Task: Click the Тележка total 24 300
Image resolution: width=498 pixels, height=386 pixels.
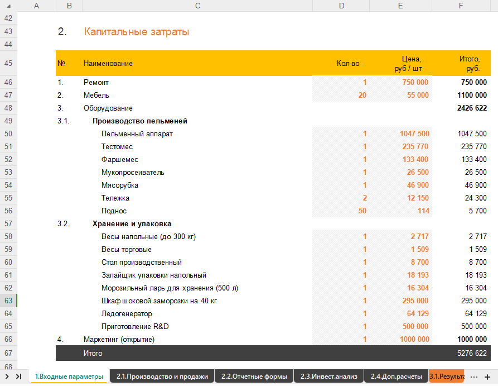Action: (476, 198)
